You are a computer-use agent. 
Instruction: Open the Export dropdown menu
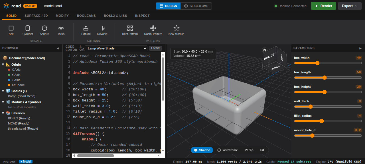point(350,6)
